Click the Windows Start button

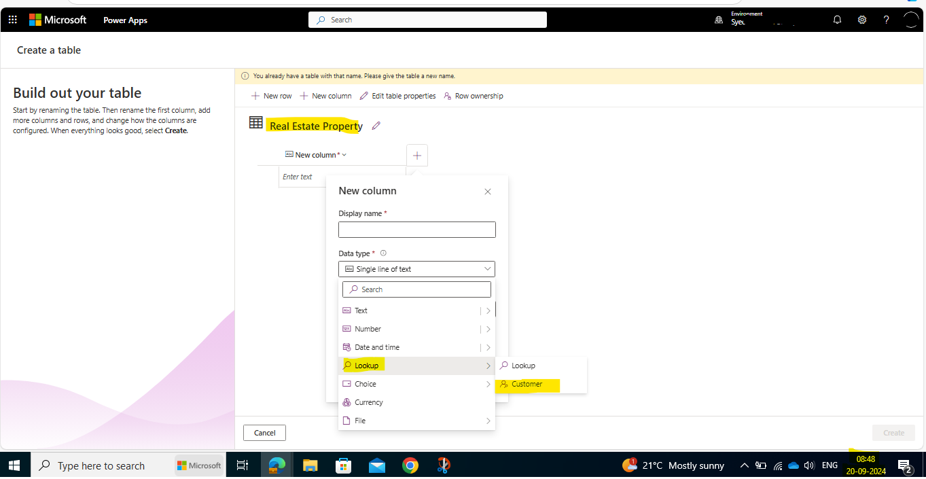(x=14, y=465)
